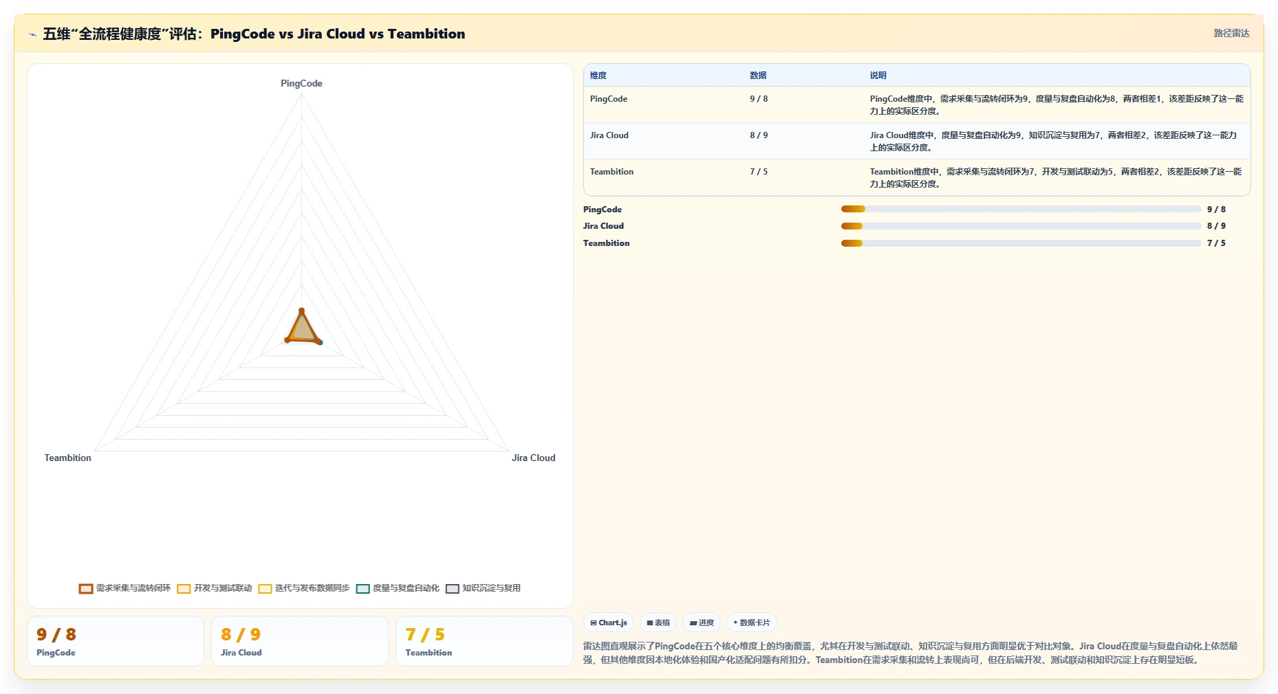Click the 8 / 9 value after the progress bar
The image size is (1278, 694).
point(1216,226)
